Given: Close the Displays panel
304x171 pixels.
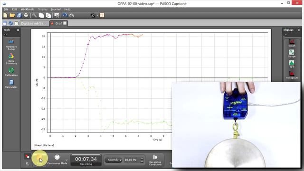Looking at the screenshot, I should 299,30.
